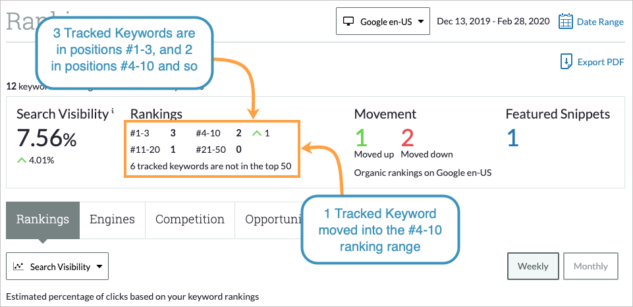
Task: Click the Date Range link
Action: click(600, 22)
